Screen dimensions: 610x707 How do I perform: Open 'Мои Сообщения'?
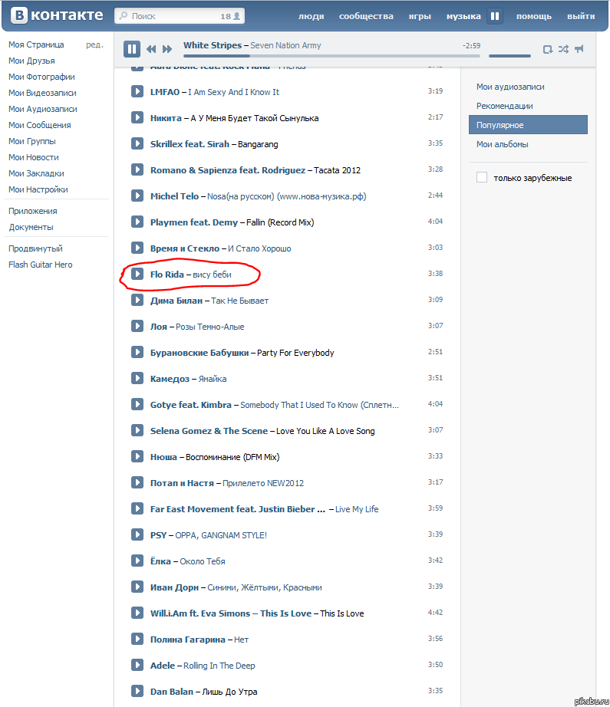[x=40, y=125]
